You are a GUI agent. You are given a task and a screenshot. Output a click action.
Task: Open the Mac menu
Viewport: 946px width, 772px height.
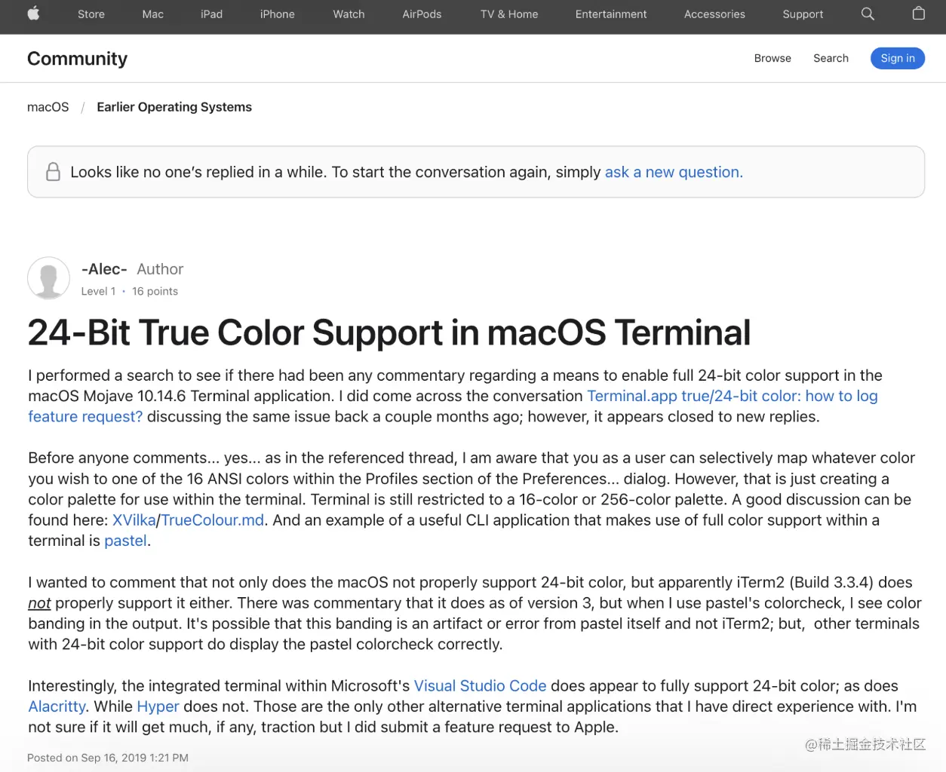click(x=152, y=14)
